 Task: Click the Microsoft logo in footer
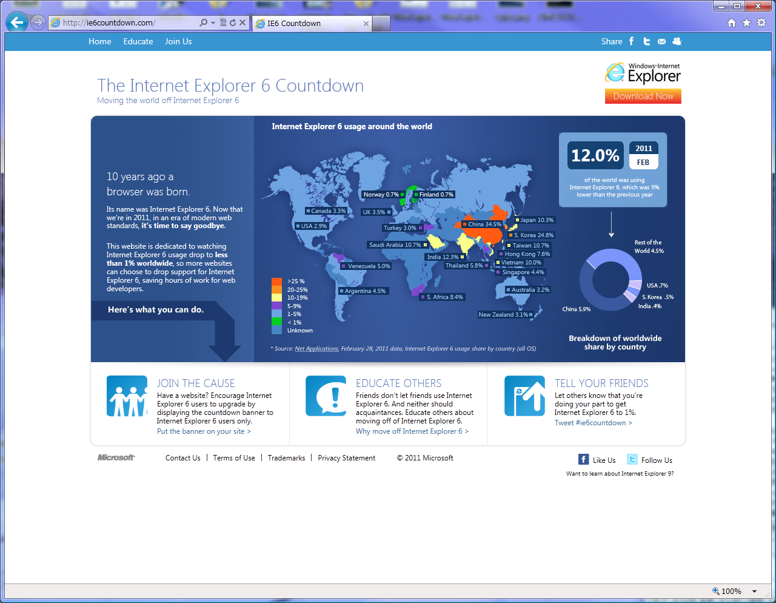coord(116,457)
